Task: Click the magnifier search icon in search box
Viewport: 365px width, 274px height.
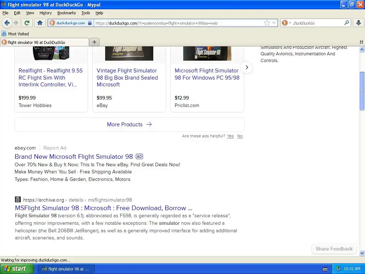Action: (x=346, y=22)
